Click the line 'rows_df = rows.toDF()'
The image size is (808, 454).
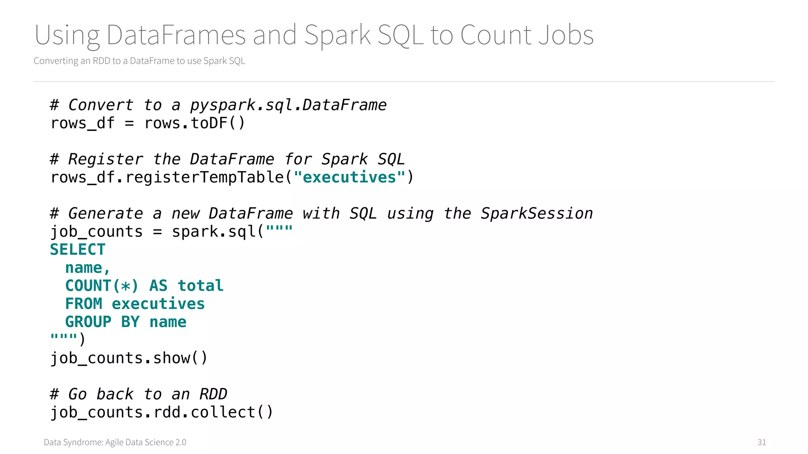148,123
